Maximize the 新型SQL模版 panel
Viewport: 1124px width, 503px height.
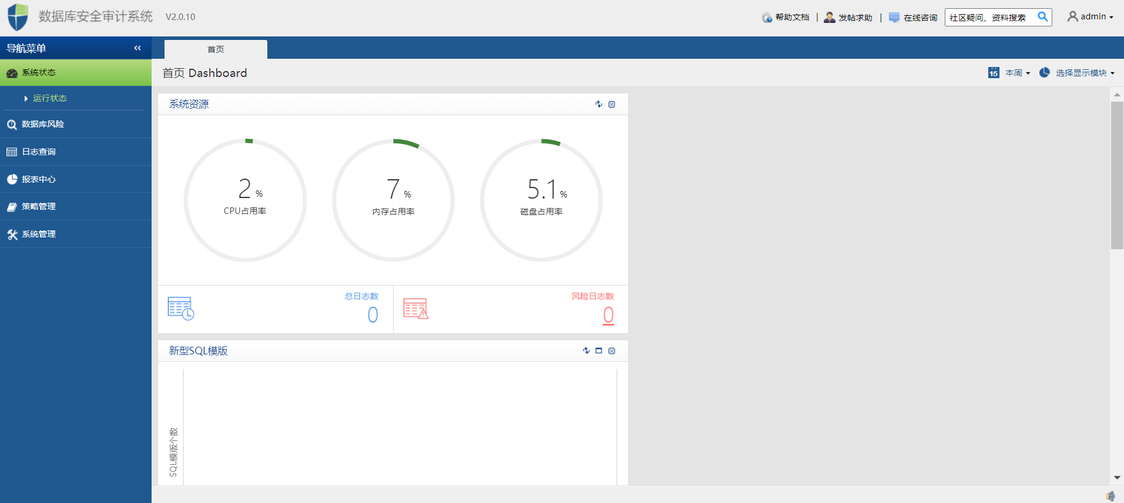point(599,351)
